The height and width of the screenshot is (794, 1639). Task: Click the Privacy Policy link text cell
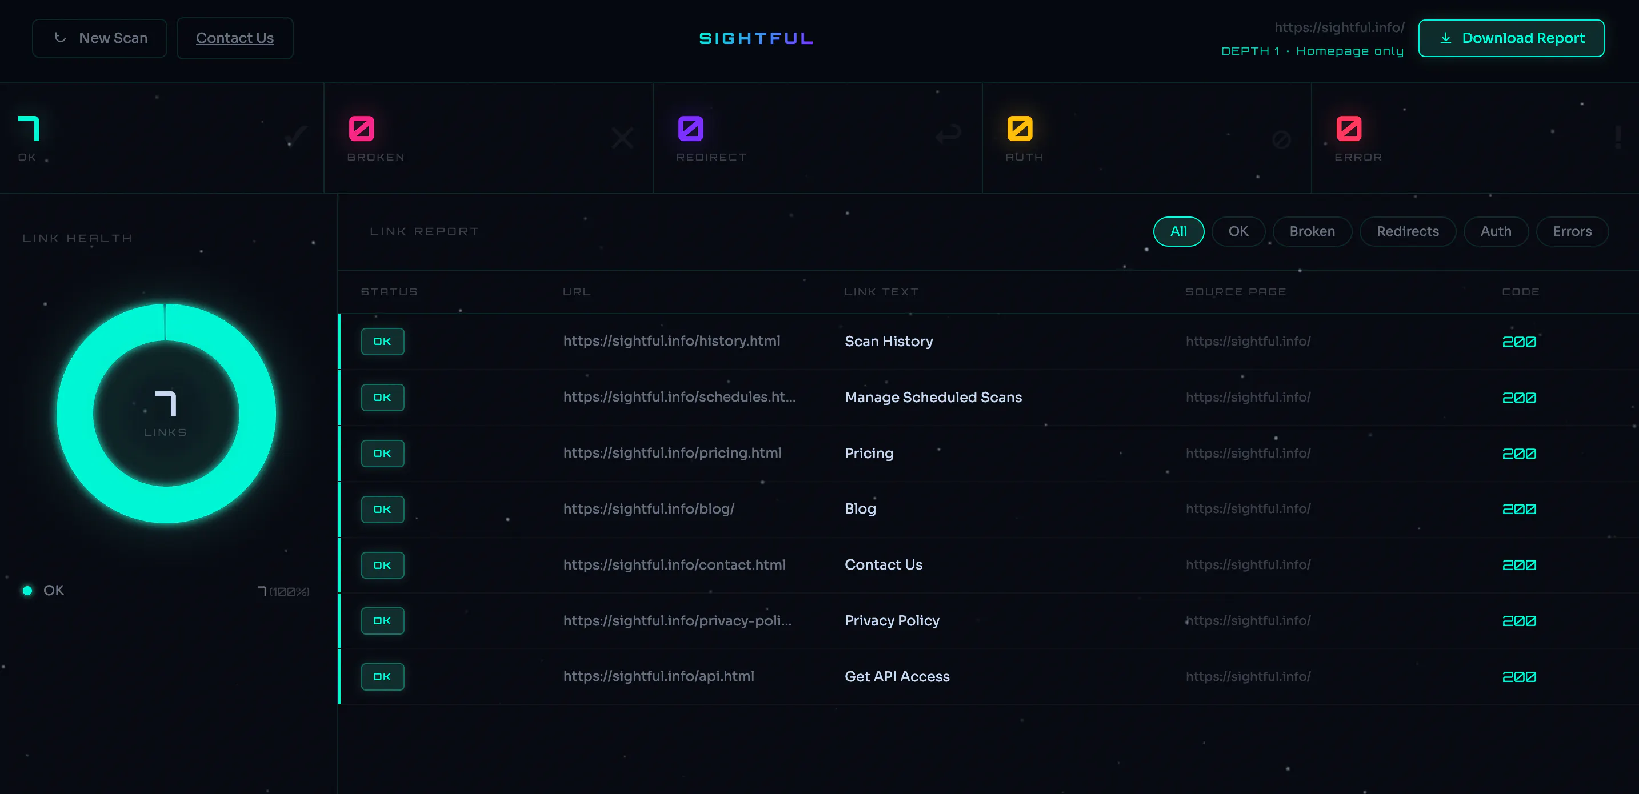pos(892,621)
